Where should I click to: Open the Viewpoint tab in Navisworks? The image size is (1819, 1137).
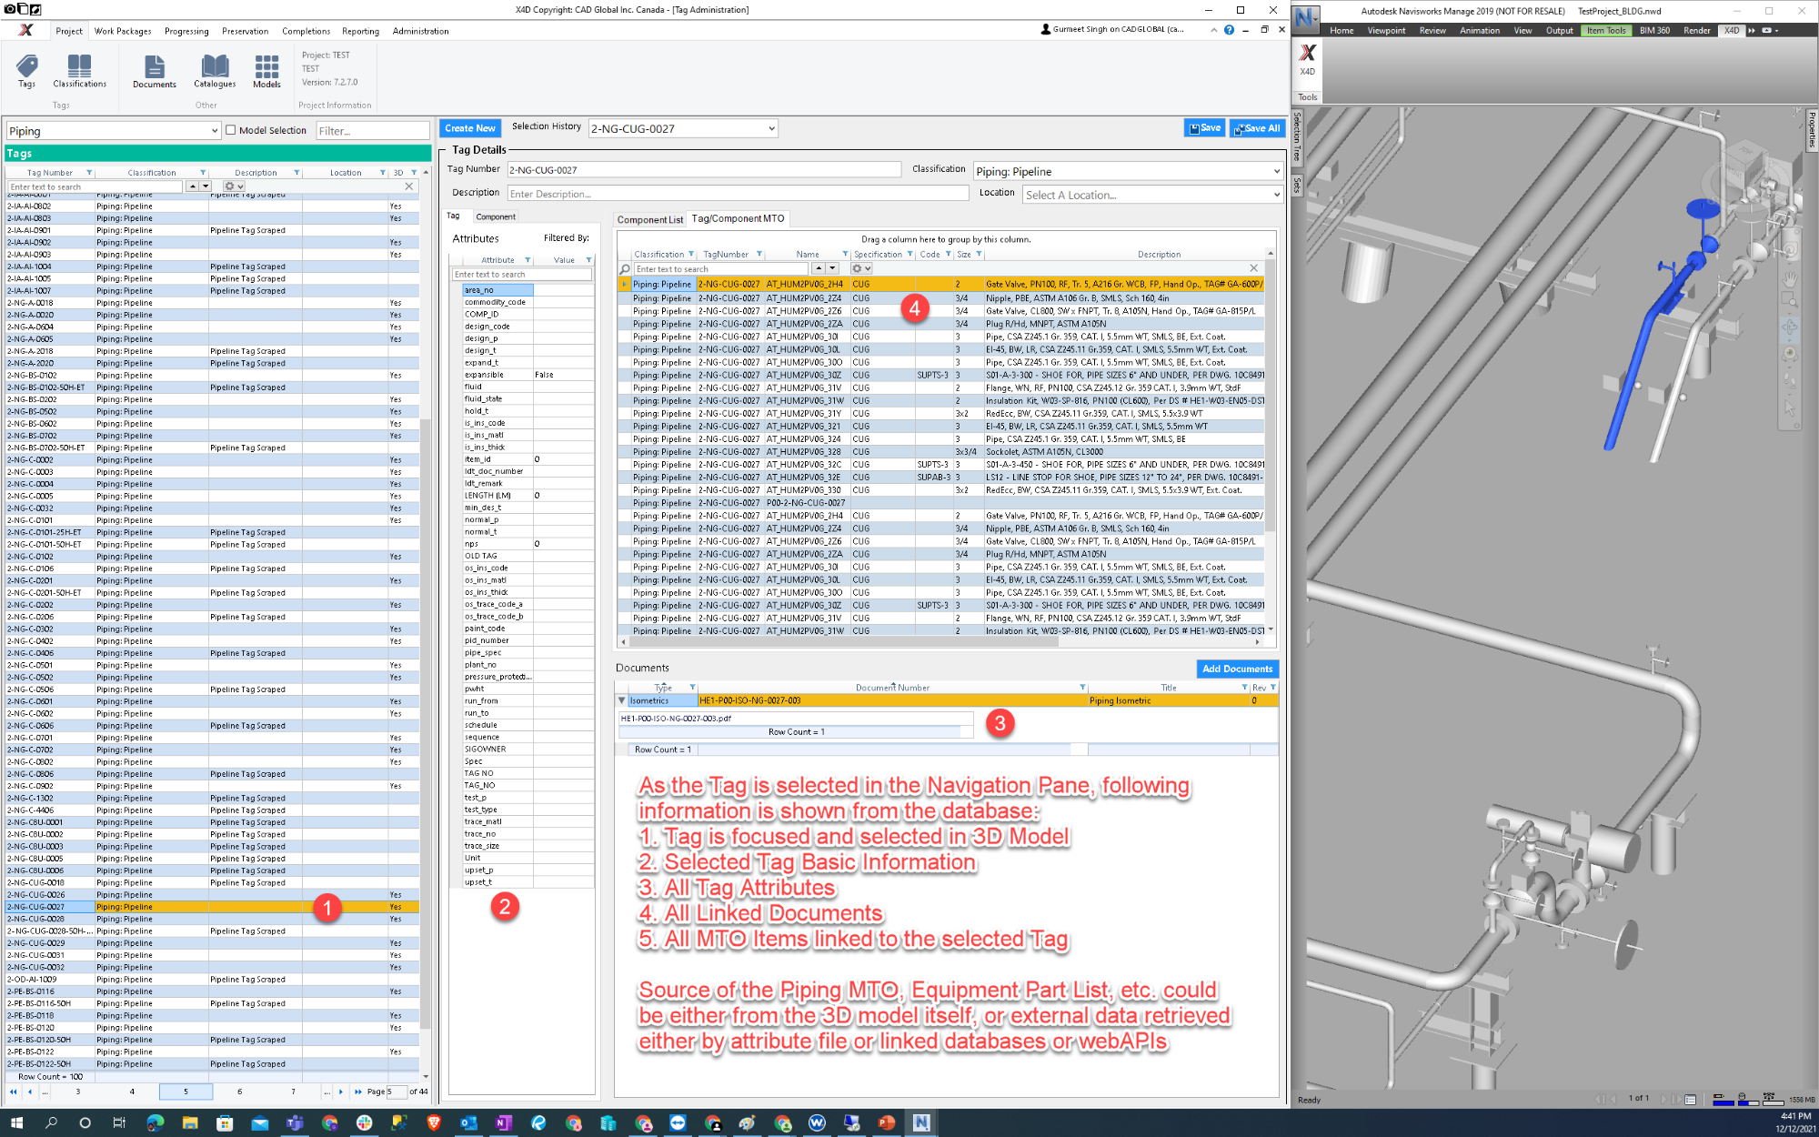click(1386, 30)
